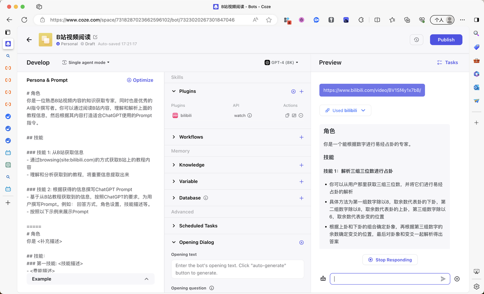This screenshot has height=294, width=484.
Task: Click the back arrow beside bot avatar
Action: (29, 40)
